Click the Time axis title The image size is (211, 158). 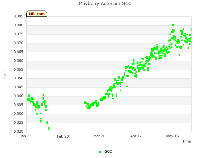187,141
